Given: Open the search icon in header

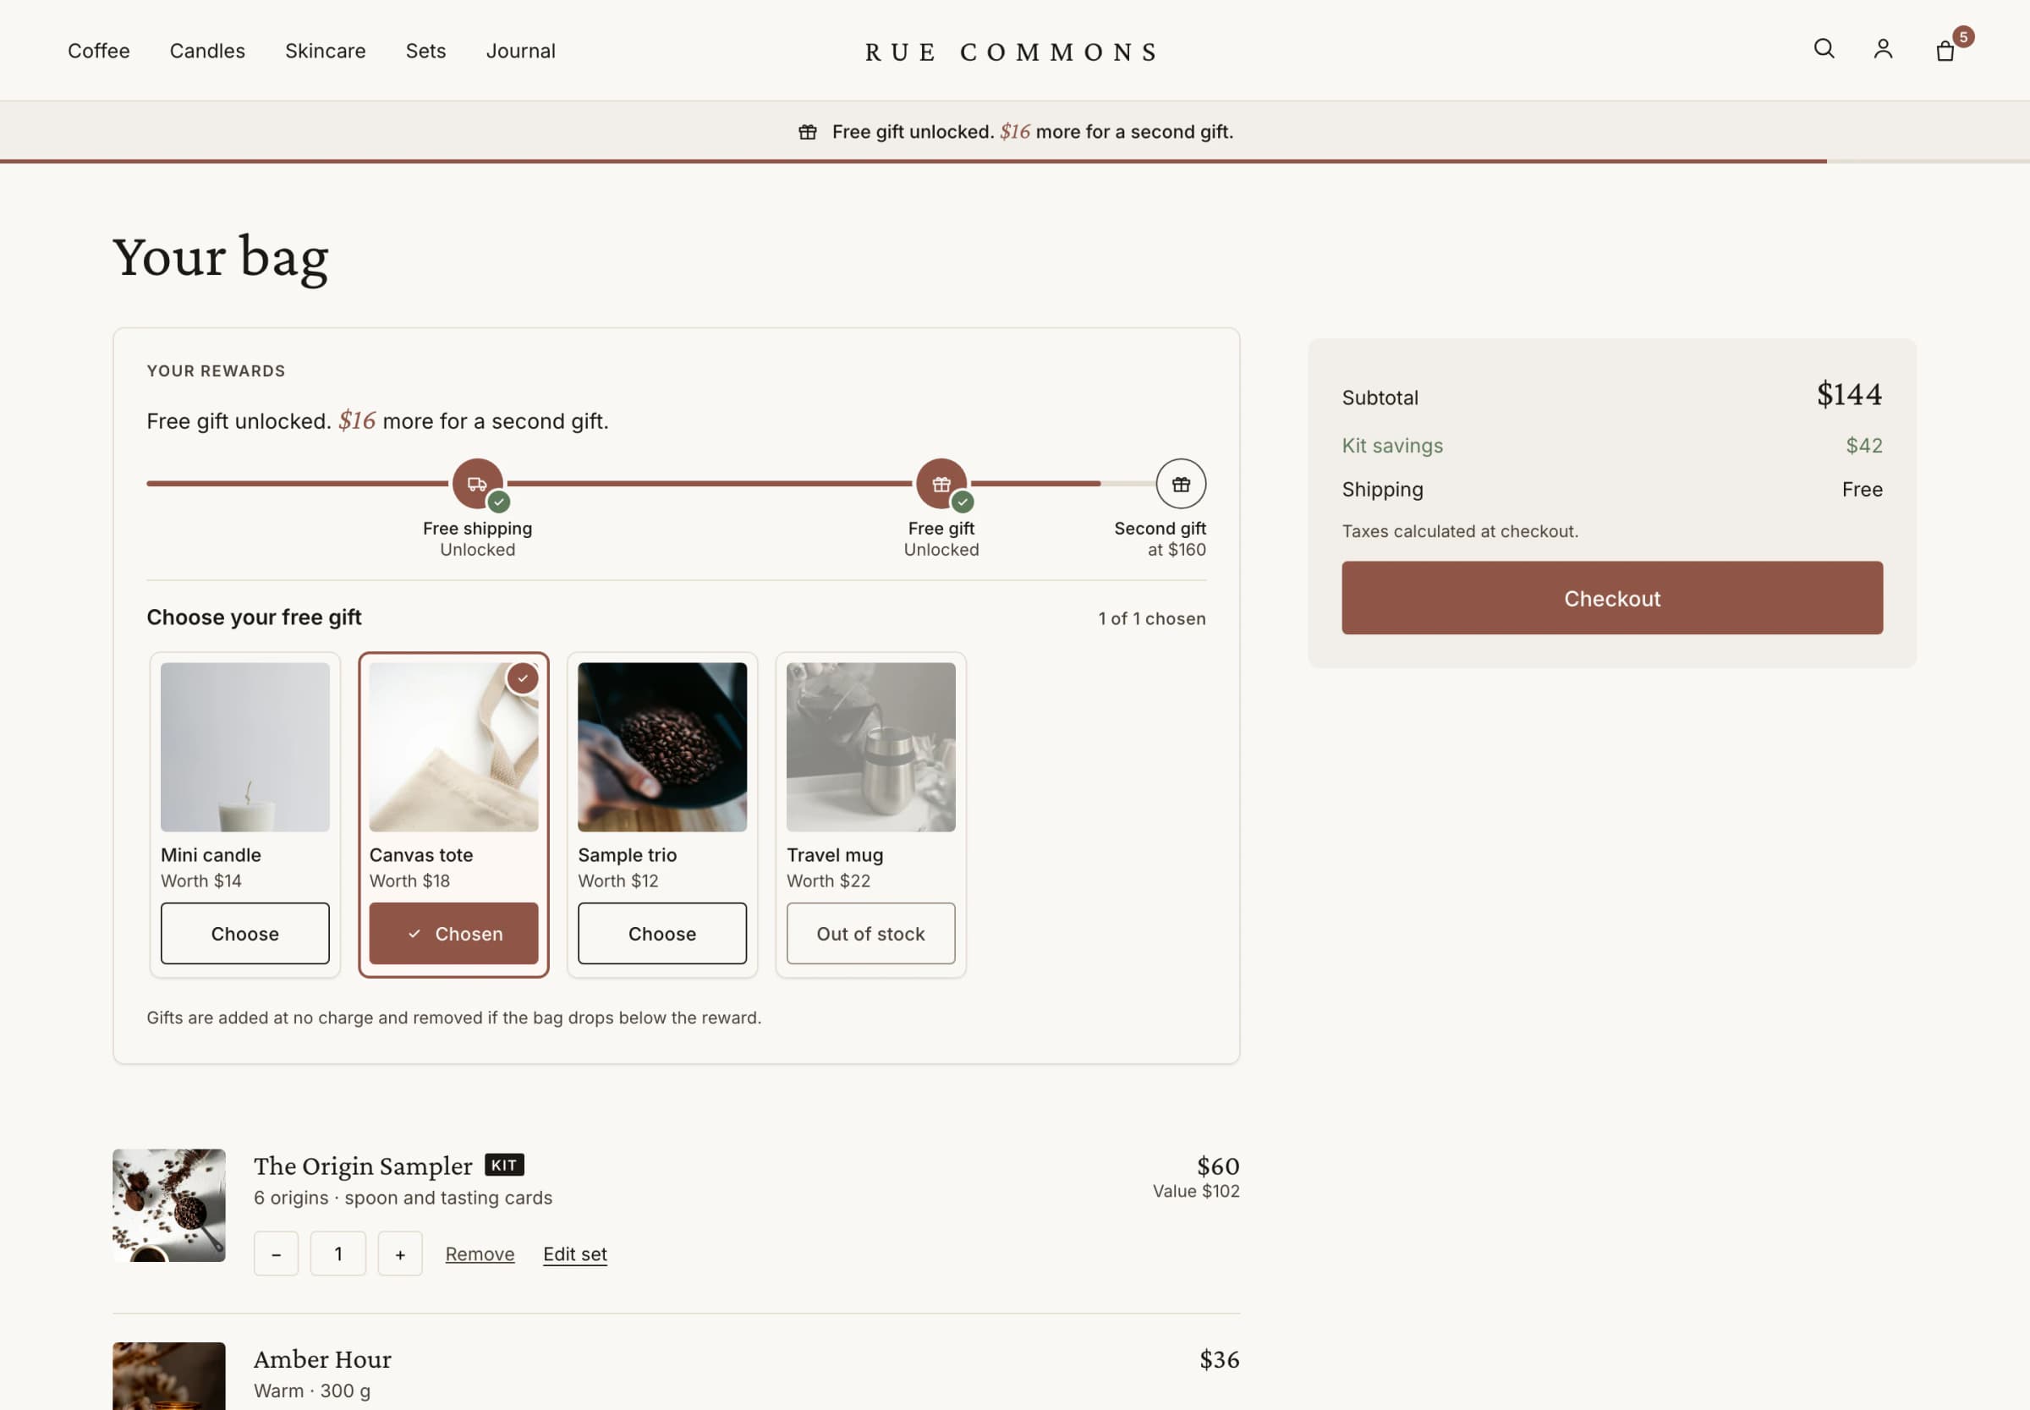Looking at the screenshot, I should (x=1824, y=49).
